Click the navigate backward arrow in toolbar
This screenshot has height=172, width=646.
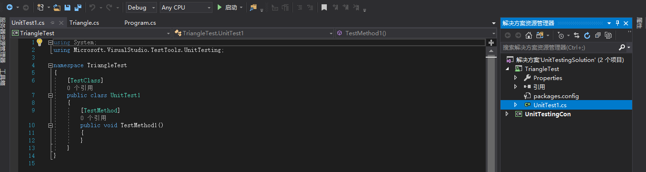tap(9, 8)
